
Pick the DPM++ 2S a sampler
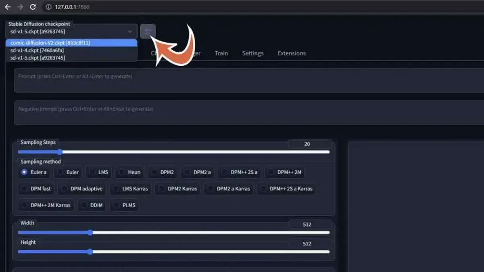pyautogui.click(x=240, y=172)
